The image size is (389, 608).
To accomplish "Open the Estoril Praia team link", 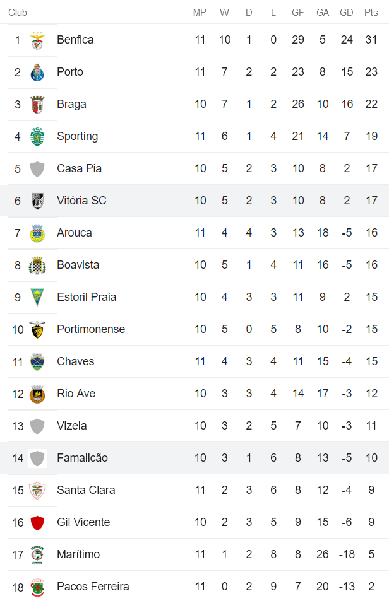I will (x=87, y=297).
